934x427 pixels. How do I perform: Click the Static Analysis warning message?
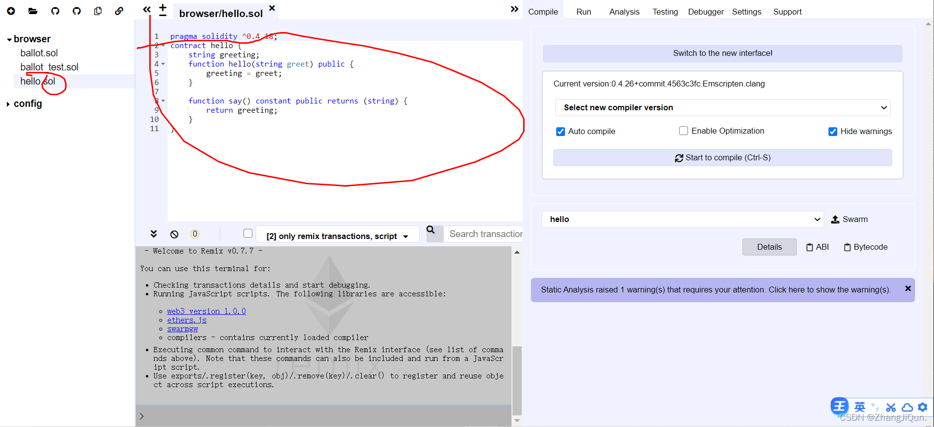point(716,290)
